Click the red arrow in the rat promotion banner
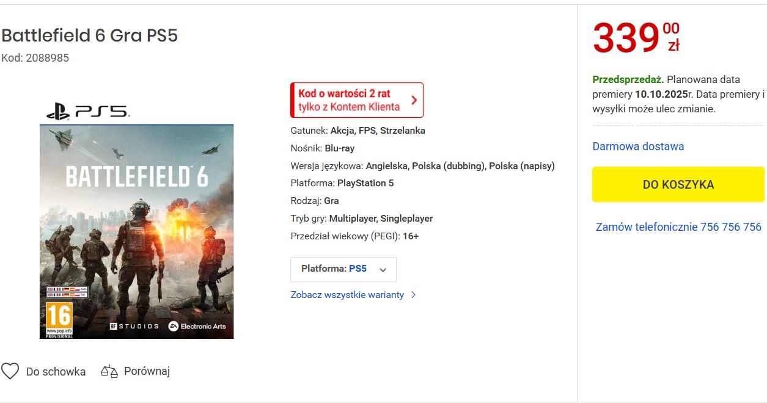The height and width of the screenshot is (403, 767). (x=415, y=100)
